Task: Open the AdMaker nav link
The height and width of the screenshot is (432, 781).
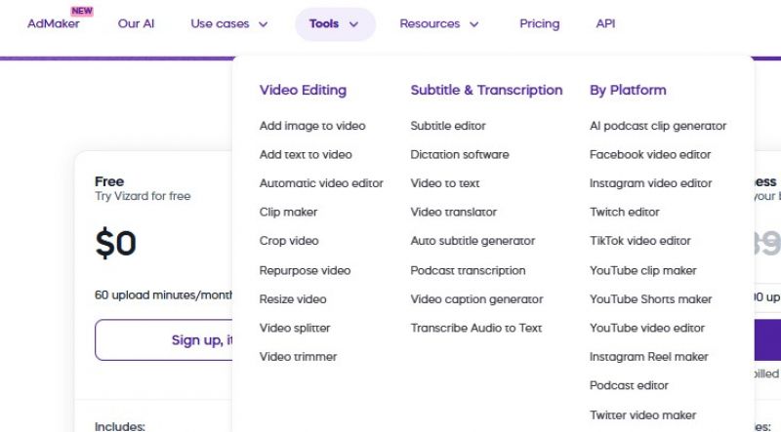Action: pos(54,23)
